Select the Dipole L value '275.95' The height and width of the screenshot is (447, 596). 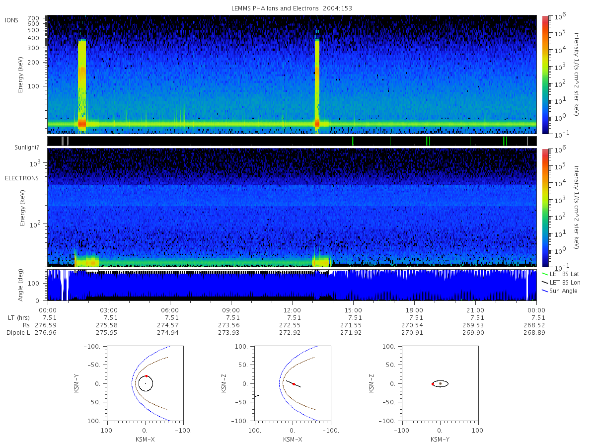click(106, 333)
